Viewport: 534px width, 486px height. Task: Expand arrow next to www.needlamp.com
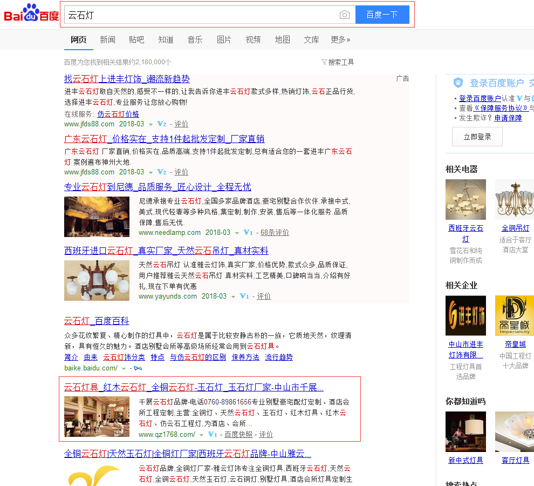[x=237, y=233]
